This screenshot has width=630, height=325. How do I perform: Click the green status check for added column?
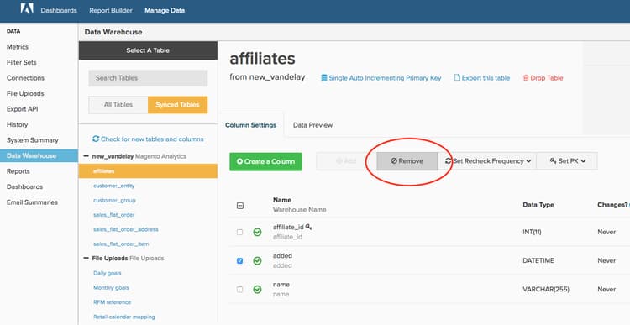257,260
